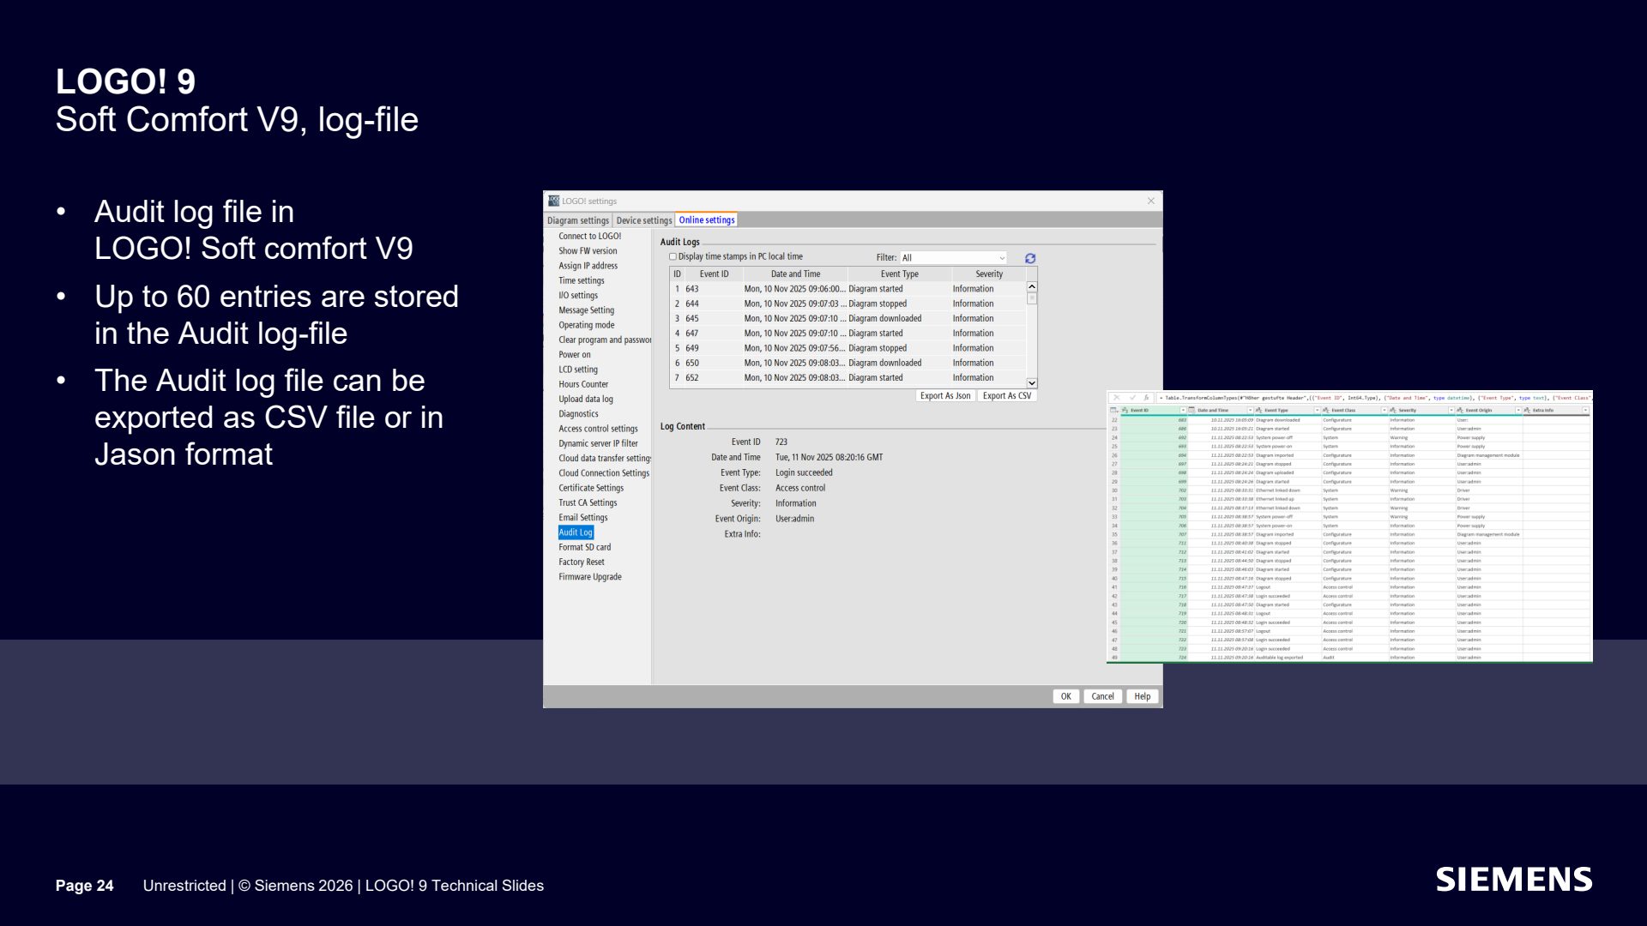1647x926 pixels.
Task: Open Trust CA Settings in the sidebar
Action: pyautogui.click(x=588, y=503)
